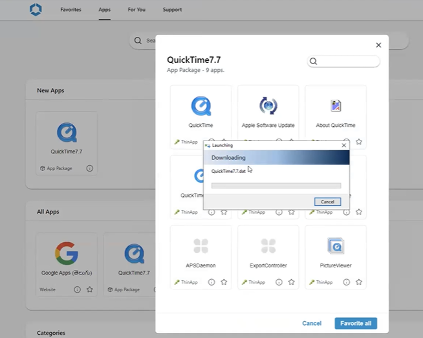423x338 pixels.
Task: Show info for APSDaemon
Action: [x=211, y=282]
